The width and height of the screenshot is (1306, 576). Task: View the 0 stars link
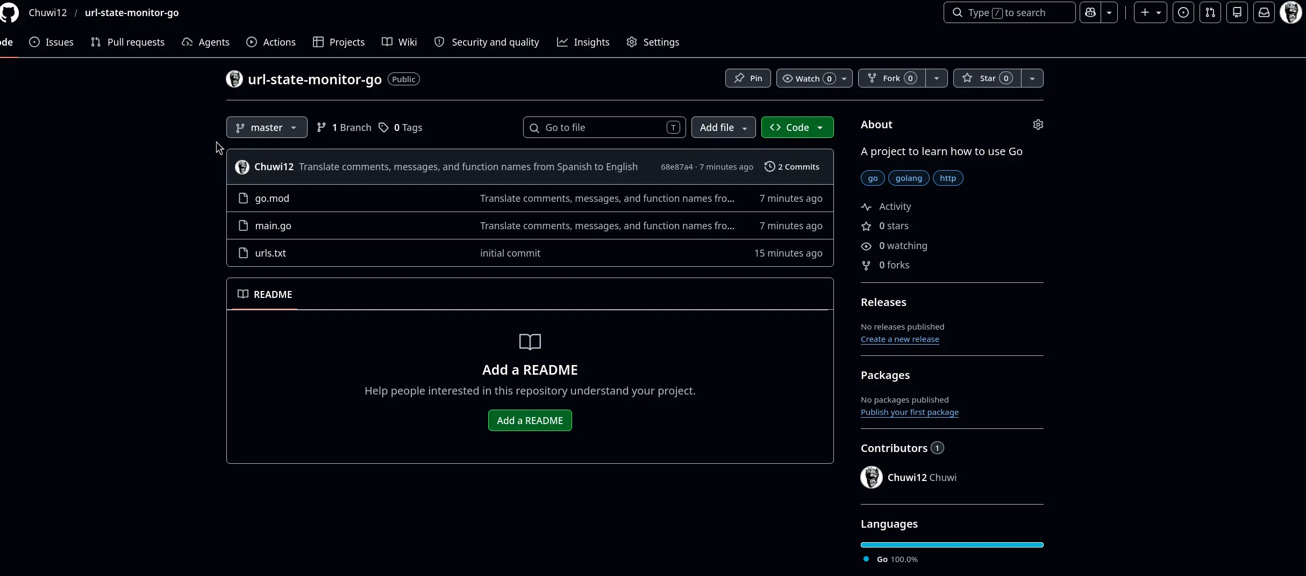tap(885, 226)
